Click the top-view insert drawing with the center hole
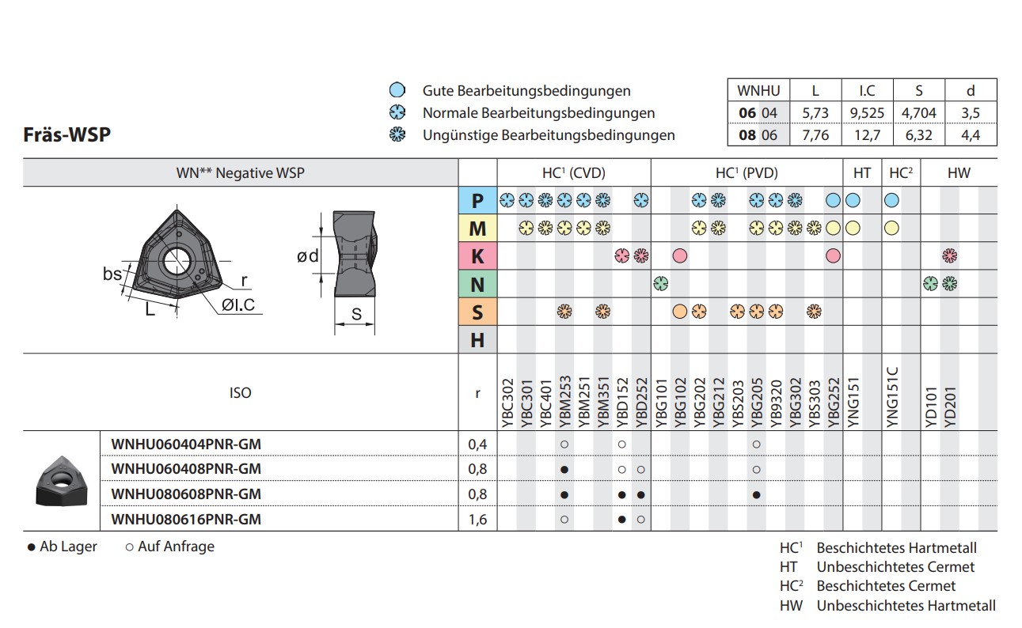The height and width of the screenshot is (628, 1022). (x=178, y=261)
